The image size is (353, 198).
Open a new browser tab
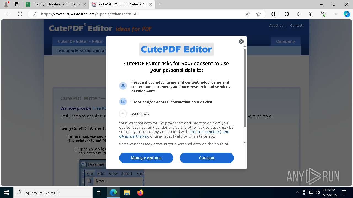coord(160,4)
